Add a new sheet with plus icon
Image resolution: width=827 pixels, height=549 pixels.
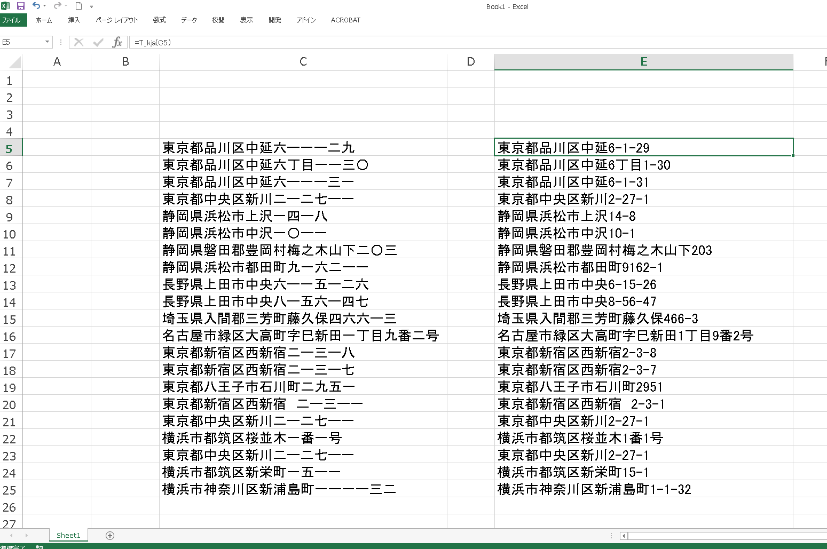110,535
